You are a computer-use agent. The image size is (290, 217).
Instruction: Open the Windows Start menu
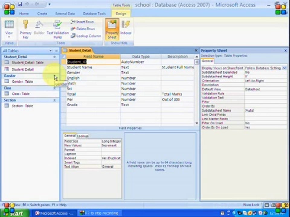[15, 213]
